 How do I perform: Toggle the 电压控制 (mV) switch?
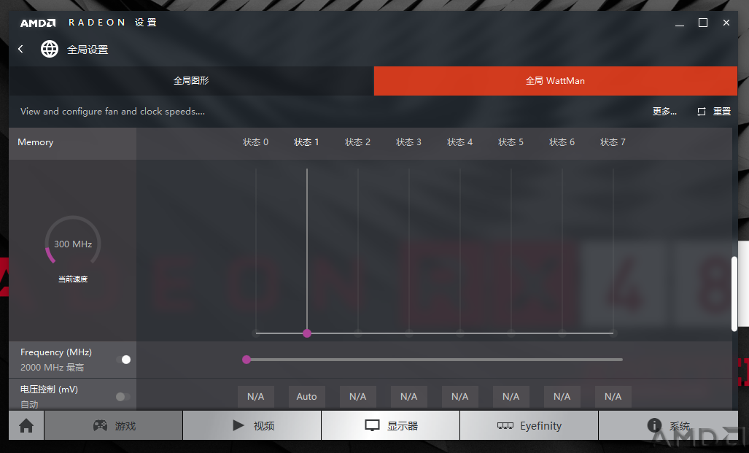[x=123, y=397]
